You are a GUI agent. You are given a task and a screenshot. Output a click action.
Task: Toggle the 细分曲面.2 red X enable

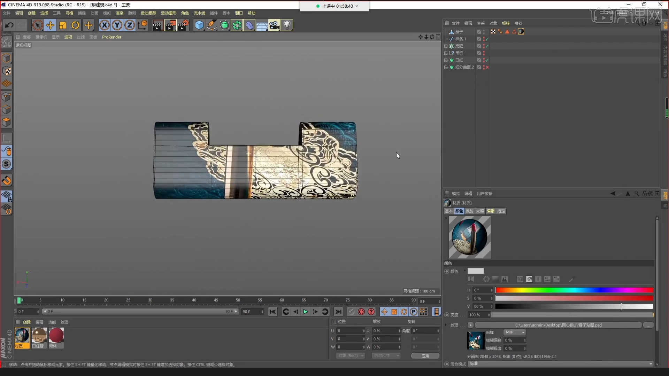pyautogui.click(x=487, y=67)
